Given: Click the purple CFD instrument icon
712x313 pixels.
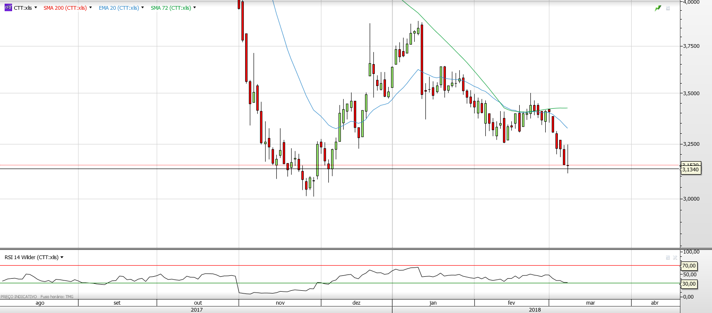Looking at the screenshot, I should [x=8, y=8].
